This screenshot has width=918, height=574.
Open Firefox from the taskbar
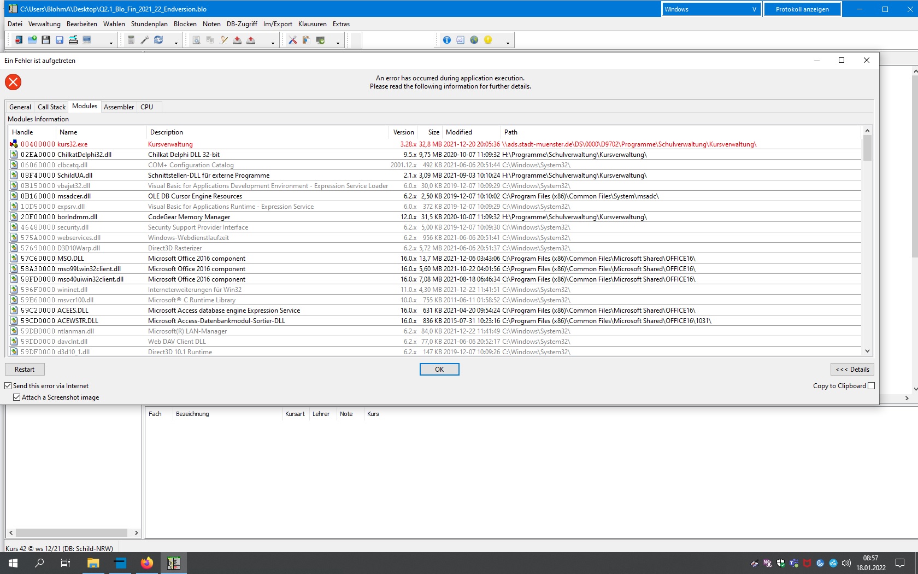(147, 563)
